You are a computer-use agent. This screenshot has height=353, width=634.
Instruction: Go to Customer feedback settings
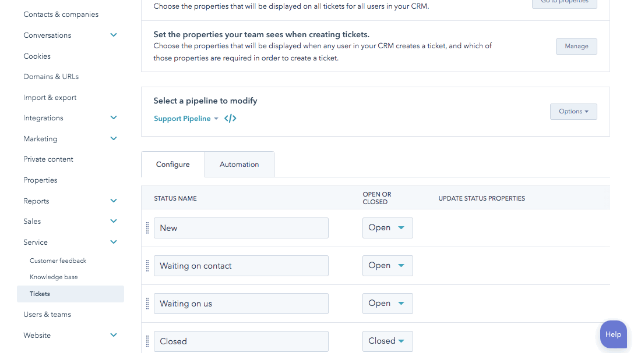click(58, 261)
